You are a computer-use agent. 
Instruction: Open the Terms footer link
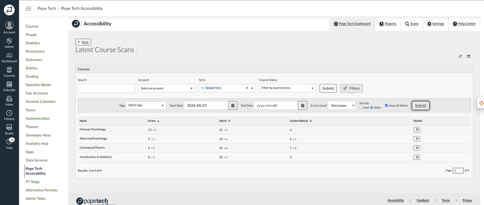(446, 200)
